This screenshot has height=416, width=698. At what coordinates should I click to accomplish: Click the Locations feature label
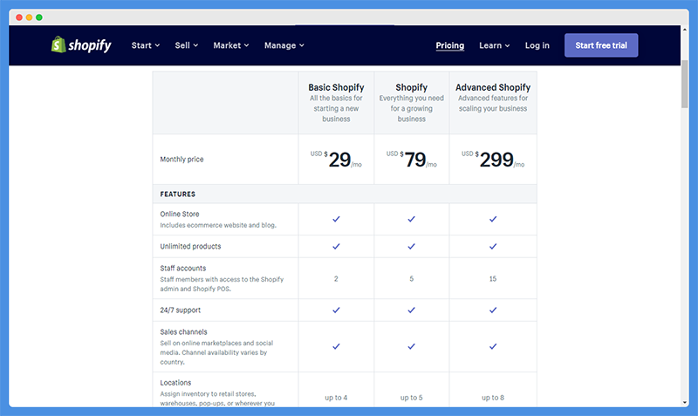[x=175, y=383]
